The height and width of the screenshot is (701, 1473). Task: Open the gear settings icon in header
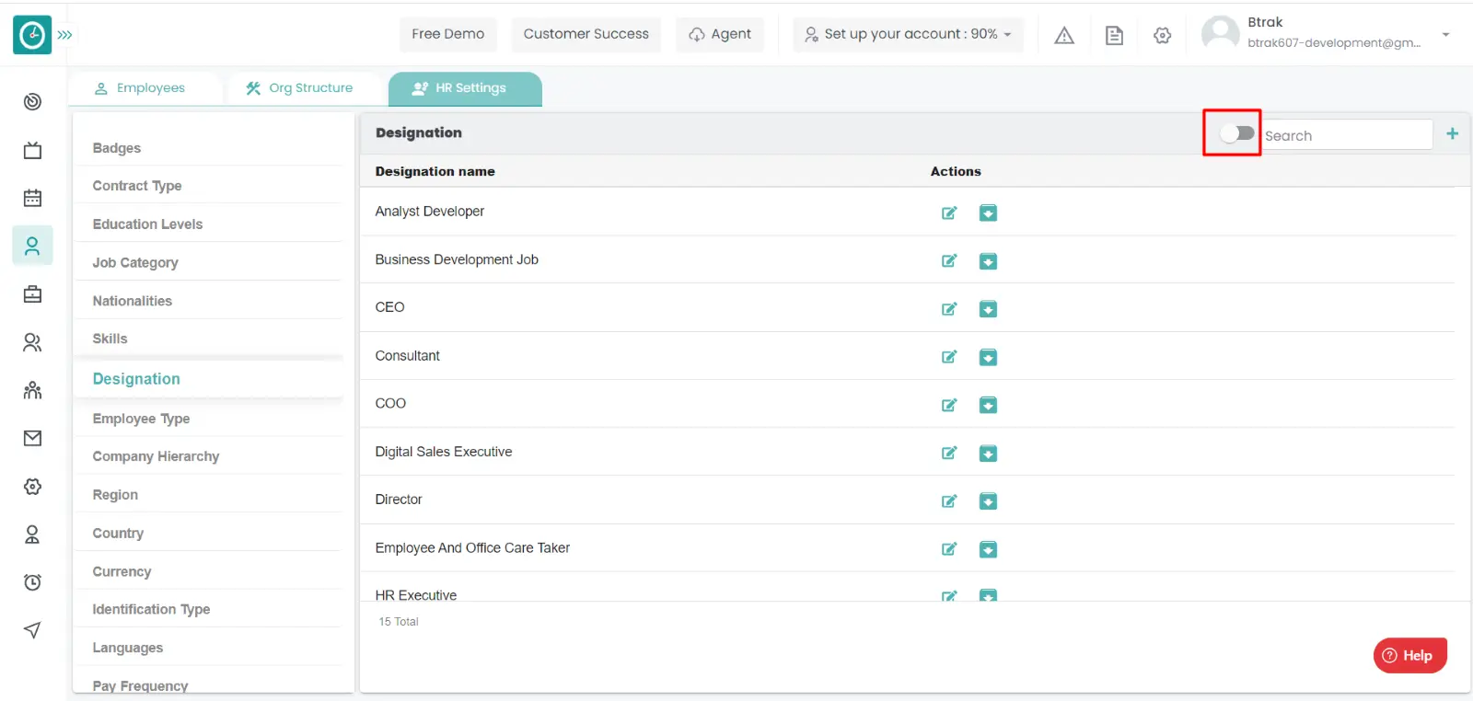(x=1163, y=35)
